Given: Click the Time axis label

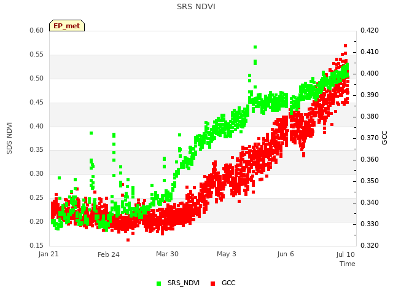Looking at the screenshot, I should [x=348, y=264].
